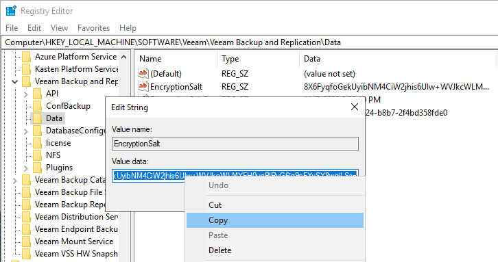Viewport: 498px width, 262px height.
Task: Click the EncryptionSalt REG_SZ type cell
Action: [x=235, y=87]
